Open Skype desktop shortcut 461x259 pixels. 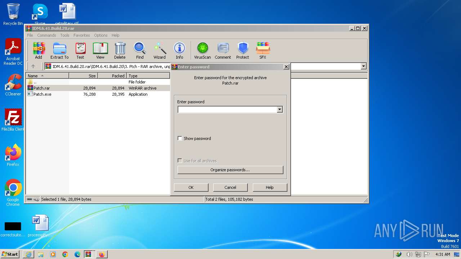click(40, 14)
